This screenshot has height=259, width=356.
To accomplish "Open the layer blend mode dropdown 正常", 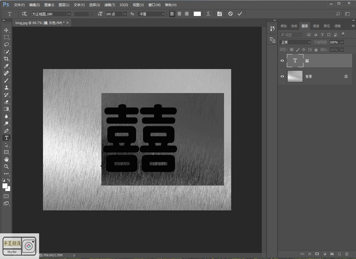I will (x=295, y=42).
